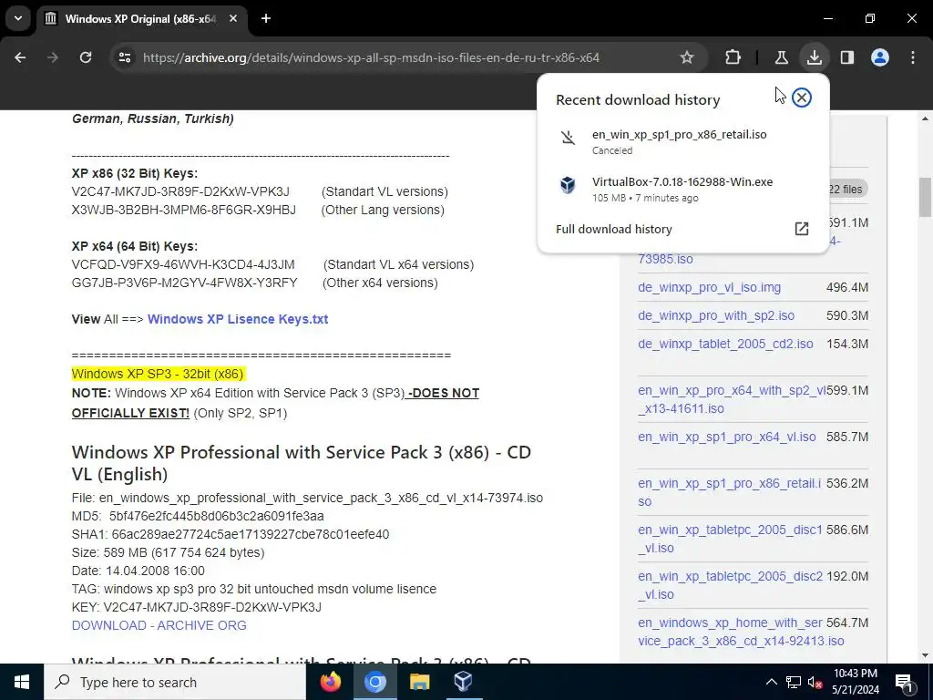The width and height of the screenshot is (933, 700).
Task: Toggle the Downloads toolbar icon
Action: [x=814, y=57]
